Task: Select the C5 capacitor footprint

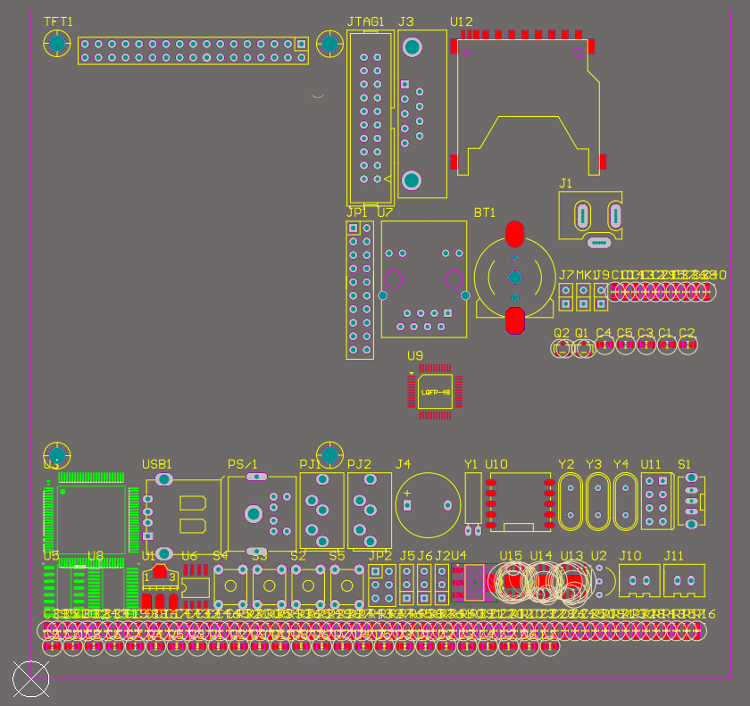Action: click(626, 345)
